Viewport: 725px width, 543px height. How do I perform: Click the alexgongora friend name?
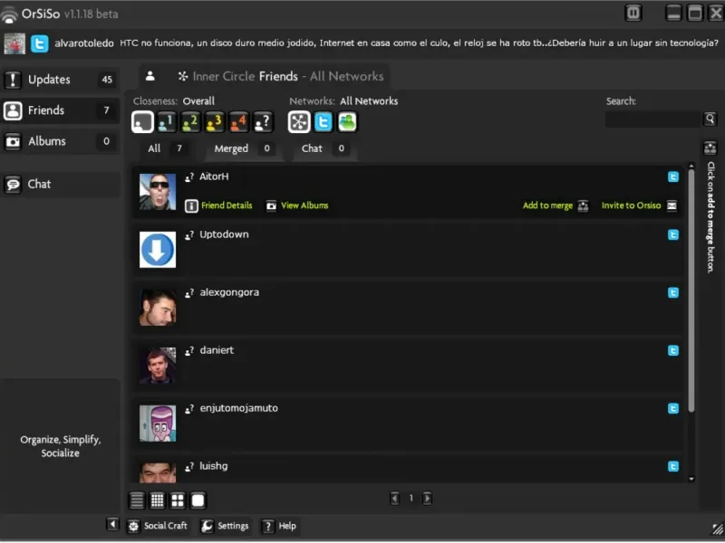click(x=229, y=292)
